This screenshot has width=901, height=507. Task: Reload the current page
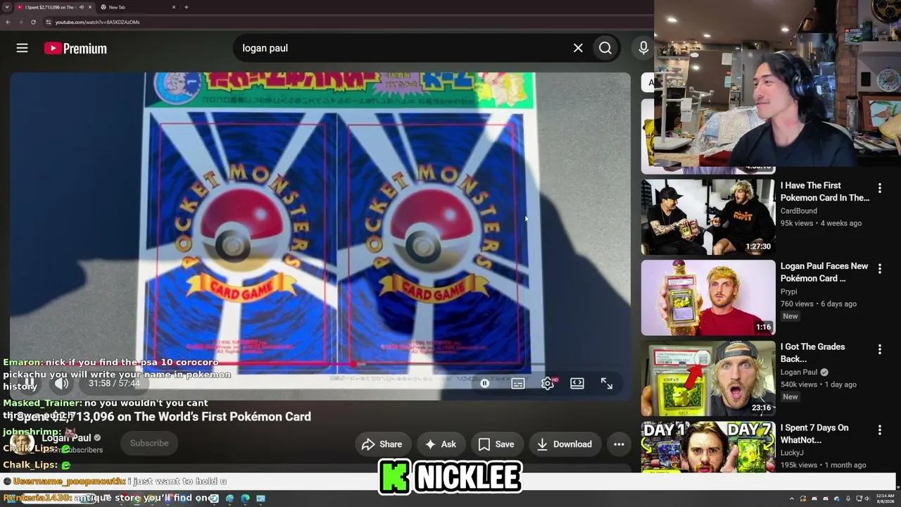click(x=33, y=22)
